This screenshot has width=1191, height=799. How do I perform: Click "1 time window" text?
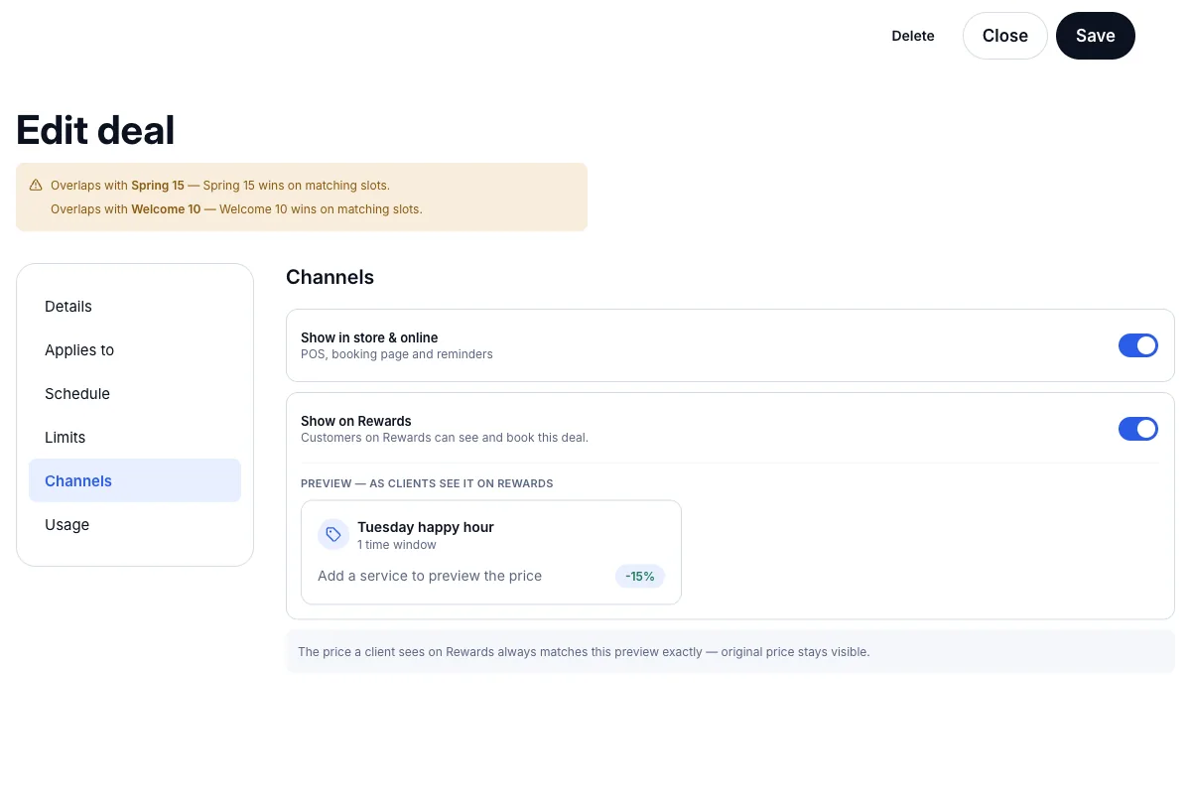tap(397, 545)
